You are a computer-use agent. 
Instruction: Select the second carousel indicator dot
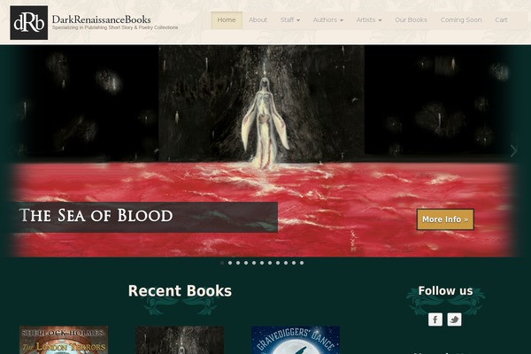tap(230, 263)
